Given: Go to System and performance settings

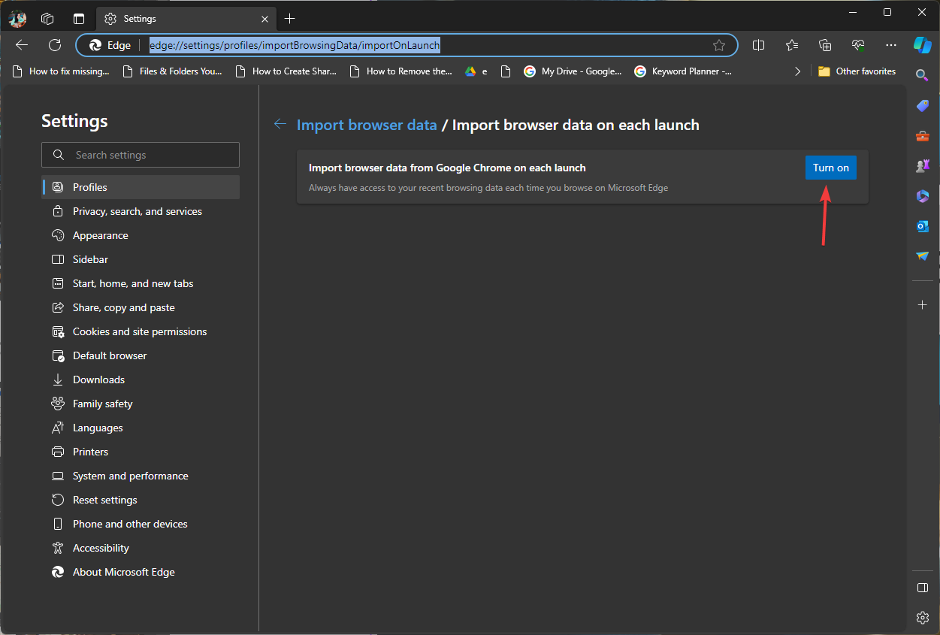Looking at the screenshot, I should point(130,476).
